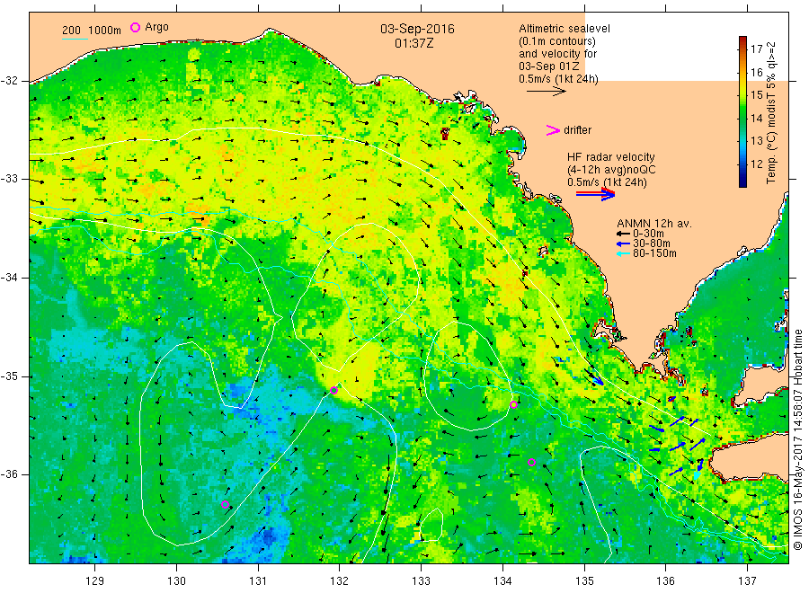This screenshot has height=593, width=809.
Task: Click the longitude axis label '134'
Action: tap(502, 581)
